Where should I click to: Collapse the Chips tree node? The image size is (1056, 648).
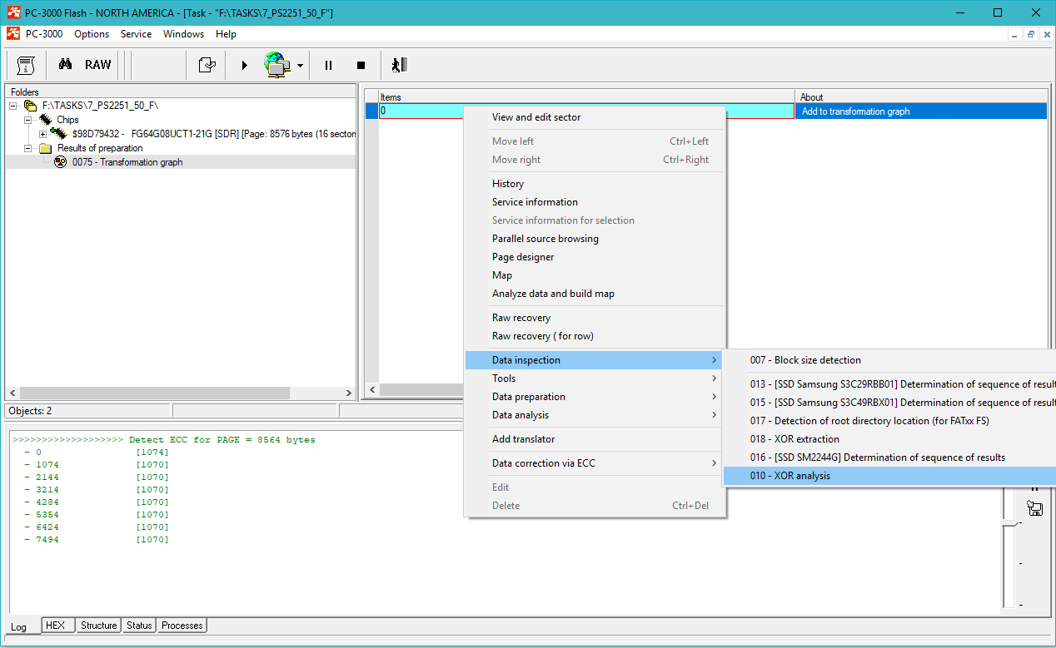(28, 120)
